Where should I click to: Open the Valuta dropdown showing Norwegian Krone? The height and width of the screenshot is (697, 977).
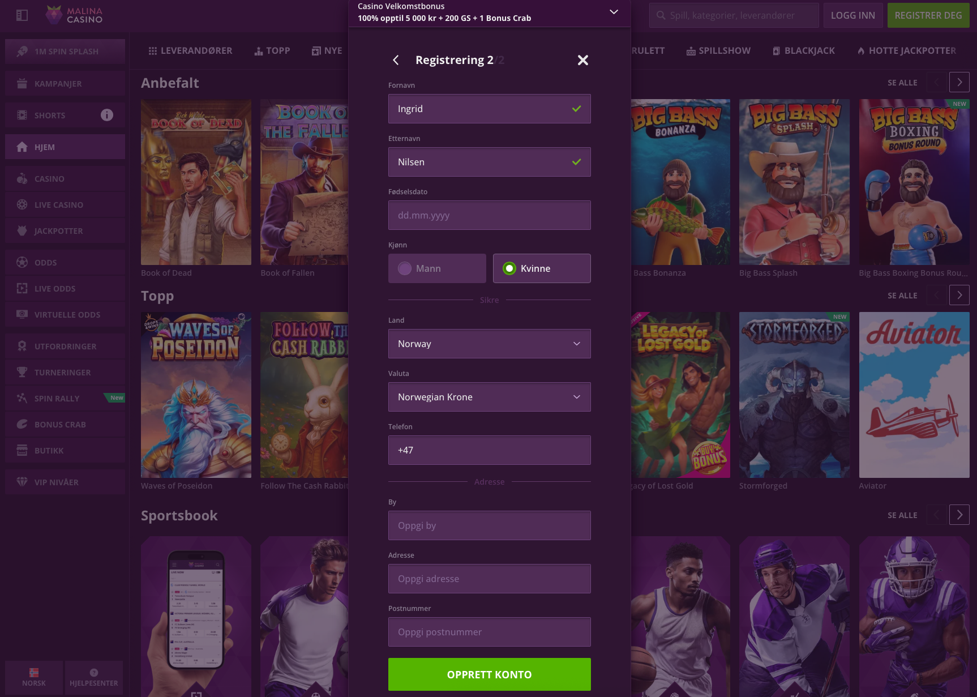[489, 397]
